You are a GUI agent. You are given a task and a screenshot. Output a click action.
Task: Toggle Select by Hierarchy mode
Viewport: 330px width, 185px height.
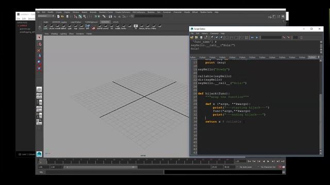click(75, 16)
